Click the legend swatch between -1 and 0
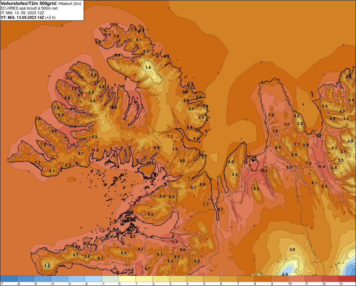The image size is (356, 286). coord(110,279)
